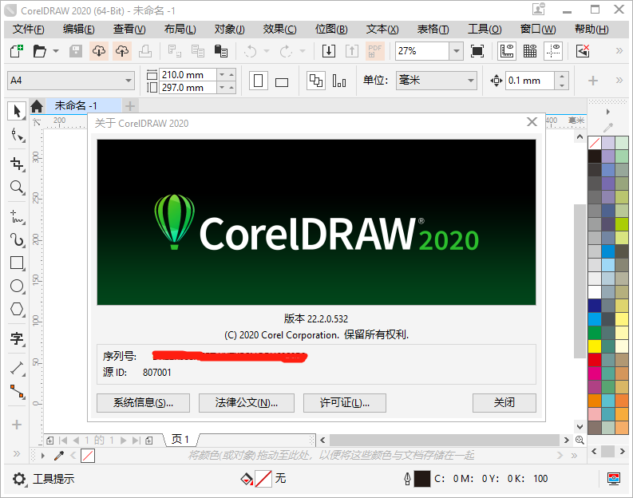
Task: Toggle apply layout to current page only
Action: (339, 81)
